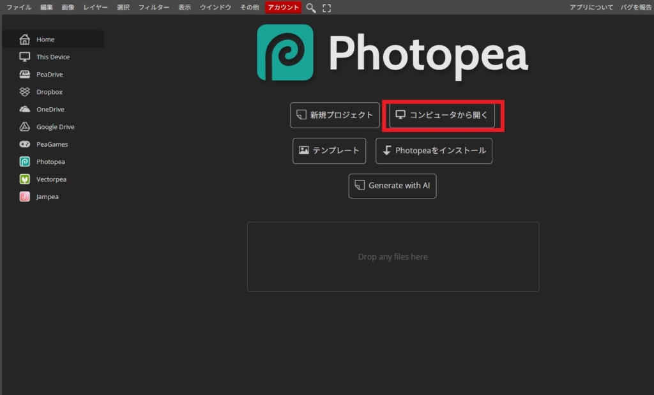Open PeaDrive storage in the sidebar
Image resolution: width=654 pixels, height=395 pixels.
(x=49, y=75)
